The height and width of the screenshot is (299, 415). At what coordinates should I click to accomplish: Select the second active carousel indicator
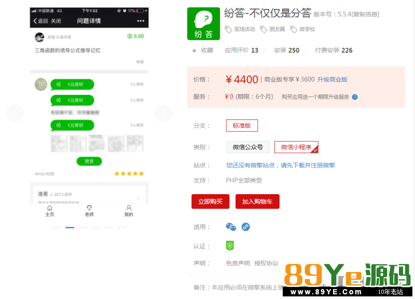click(x=70, y=227)
